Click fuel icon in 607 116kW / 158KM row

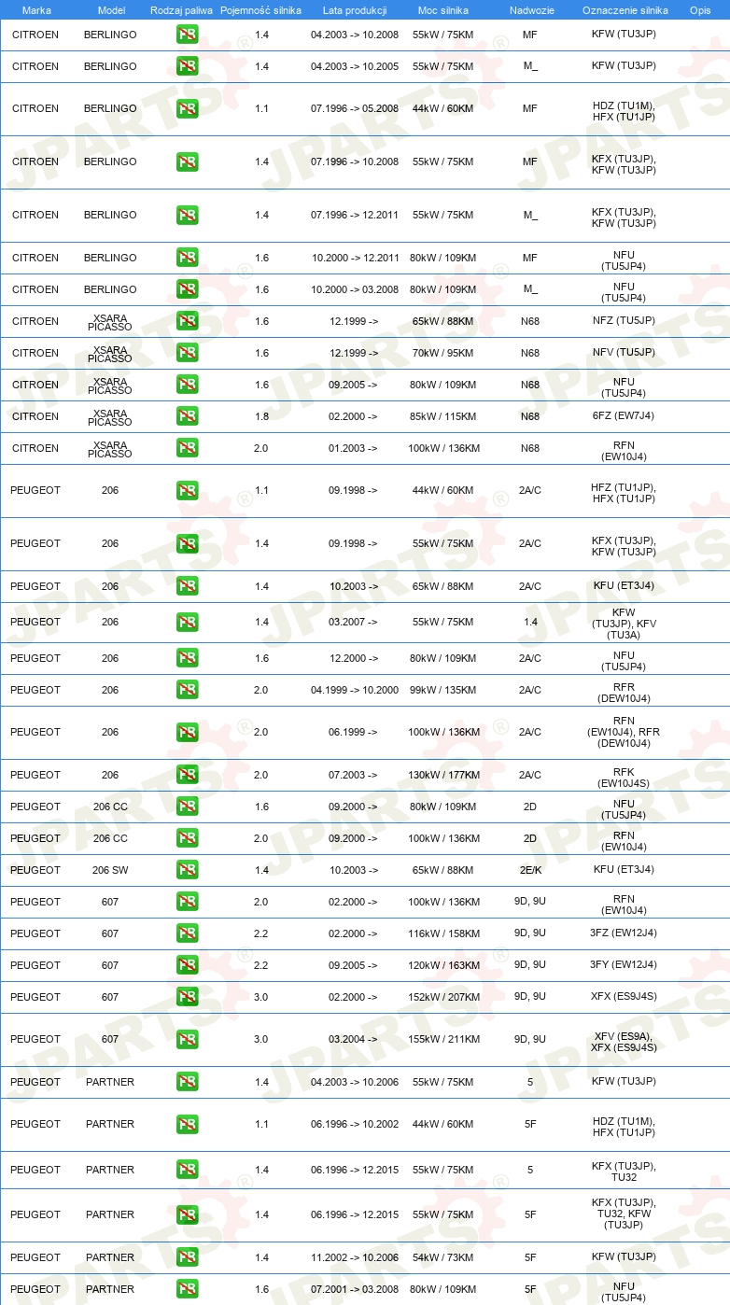click(x=187, y=933)
